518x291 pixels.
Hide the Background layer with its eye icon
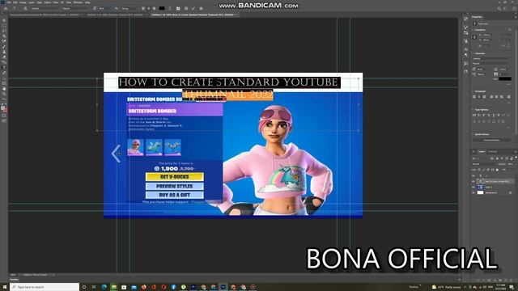point(473,192)
